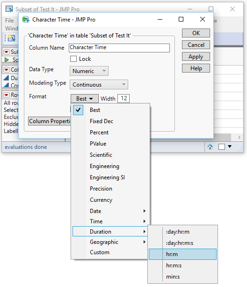Select :day:hr:m duration format
Image resolution: width=247 pixels, height=287 pixels.
[x=182, y=232]
